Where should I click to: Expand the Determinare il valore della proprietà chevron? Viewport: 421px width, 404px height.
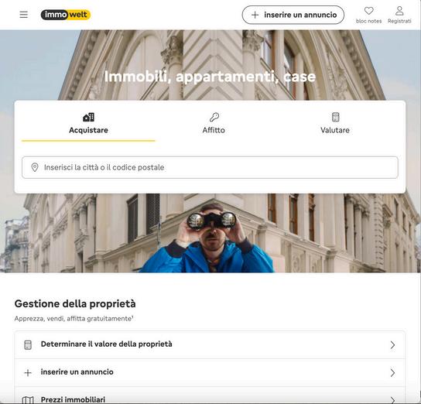[392, 345]
